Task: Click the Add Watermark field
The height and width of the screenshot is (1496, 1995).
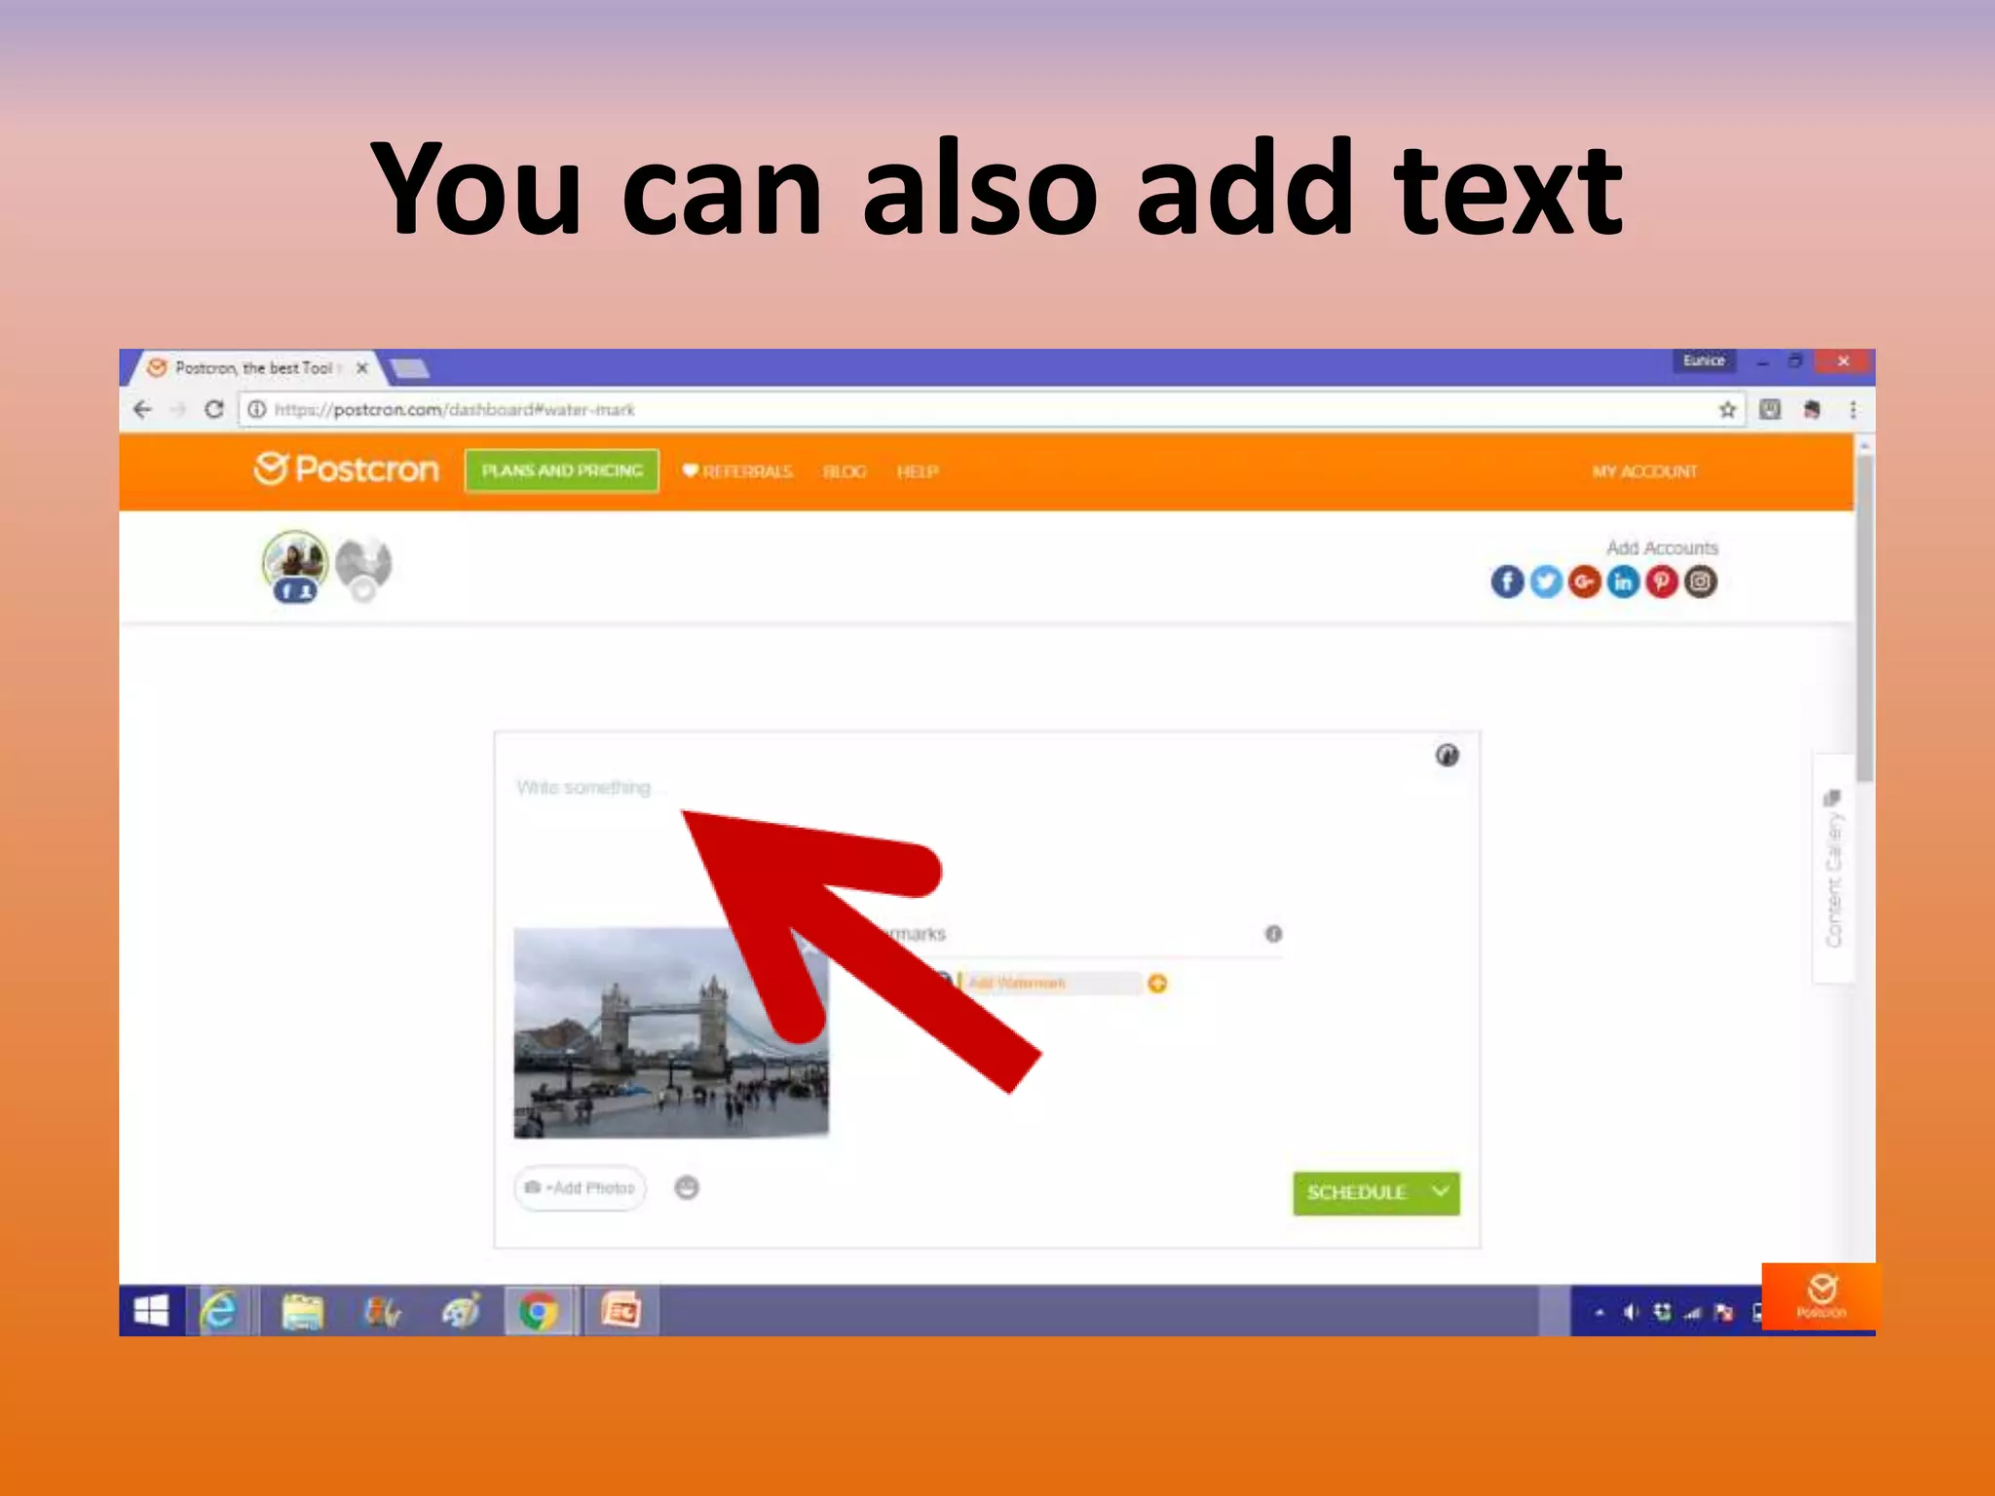Action: click(x=1050, y=984)
